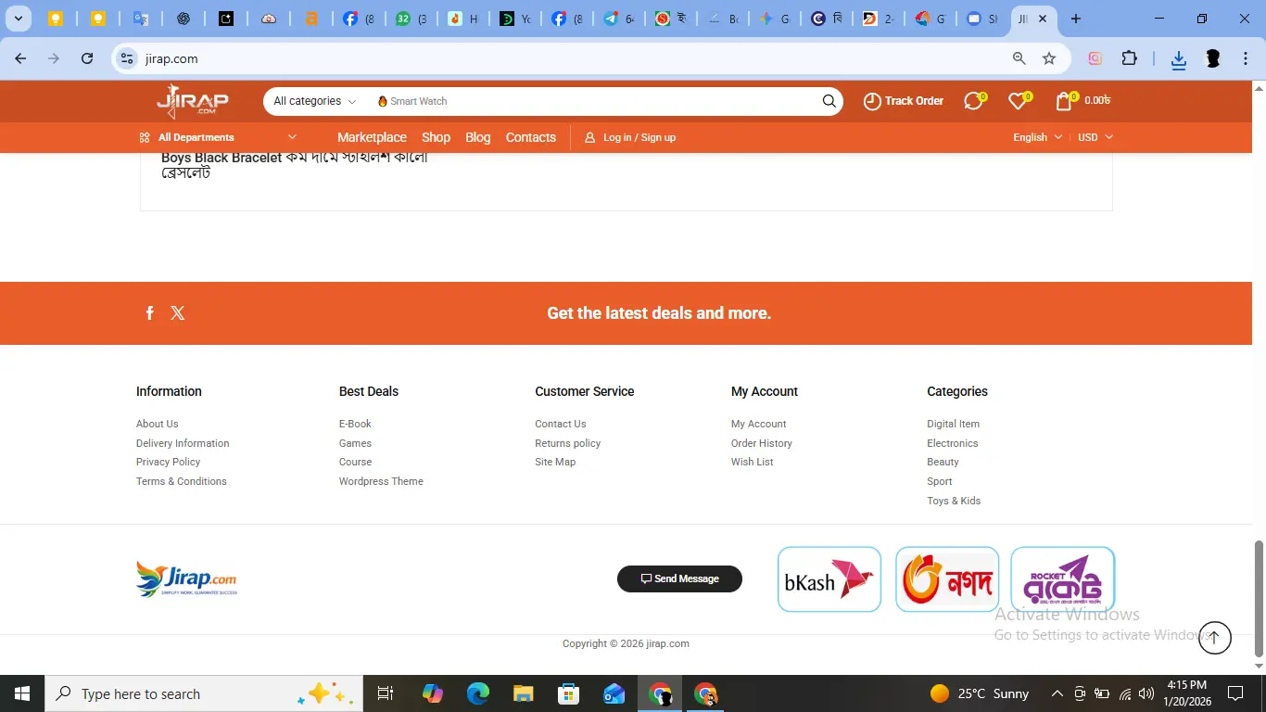Open the USD currency dropdown
This screenshot has width=1266, height=712.
coord(1095,137)
